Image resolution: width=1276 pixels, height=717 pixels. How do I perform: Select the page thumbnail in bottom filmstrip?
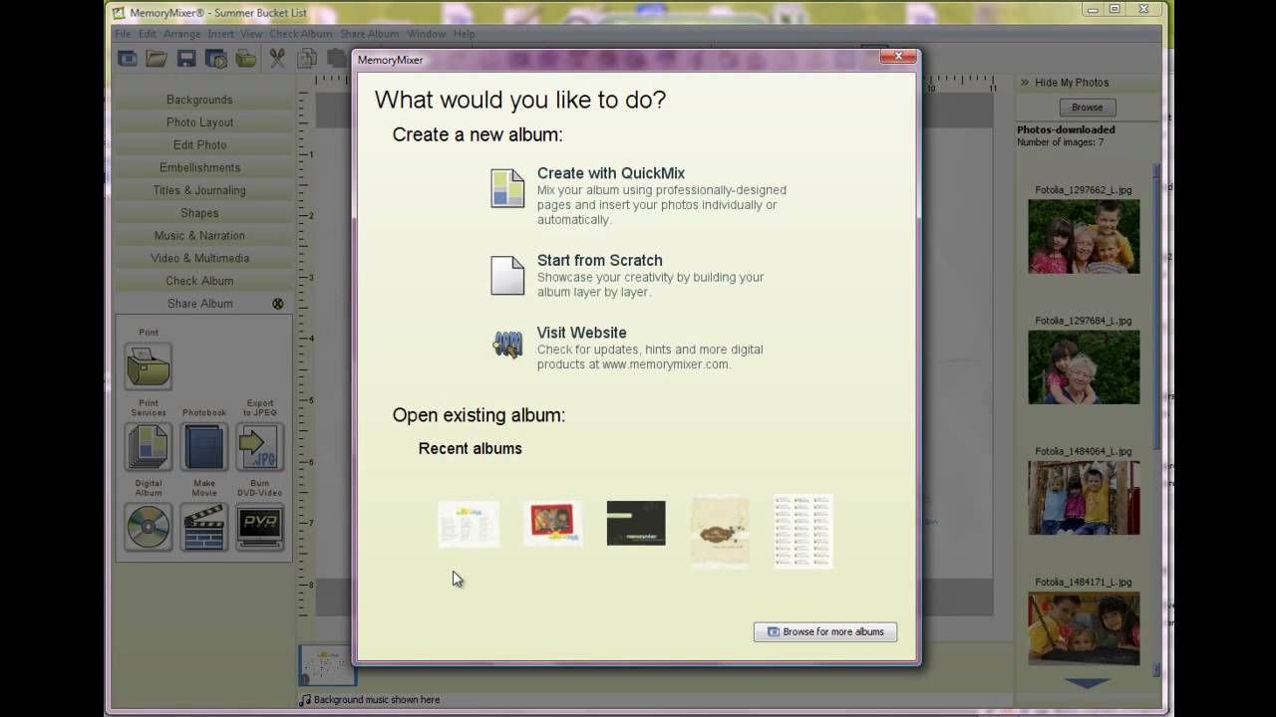click(327, 664)
